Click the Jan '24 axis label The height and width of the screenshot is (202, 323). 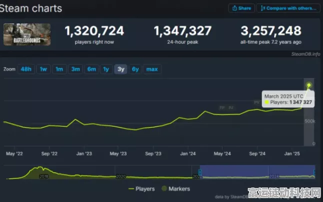point(188,154)
